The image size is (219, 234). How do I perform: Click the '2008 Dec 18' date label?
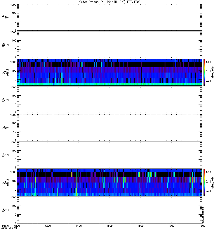click(x=9, y=228)
